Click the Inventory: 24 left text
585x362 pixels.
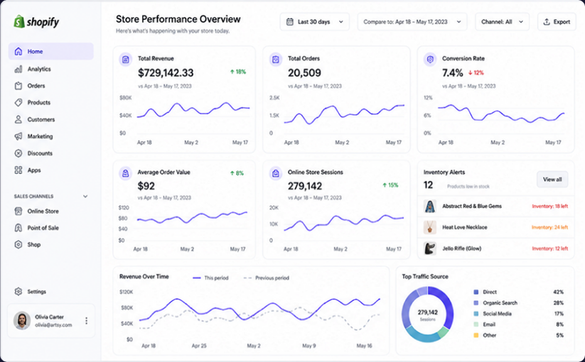coord(549,227)
